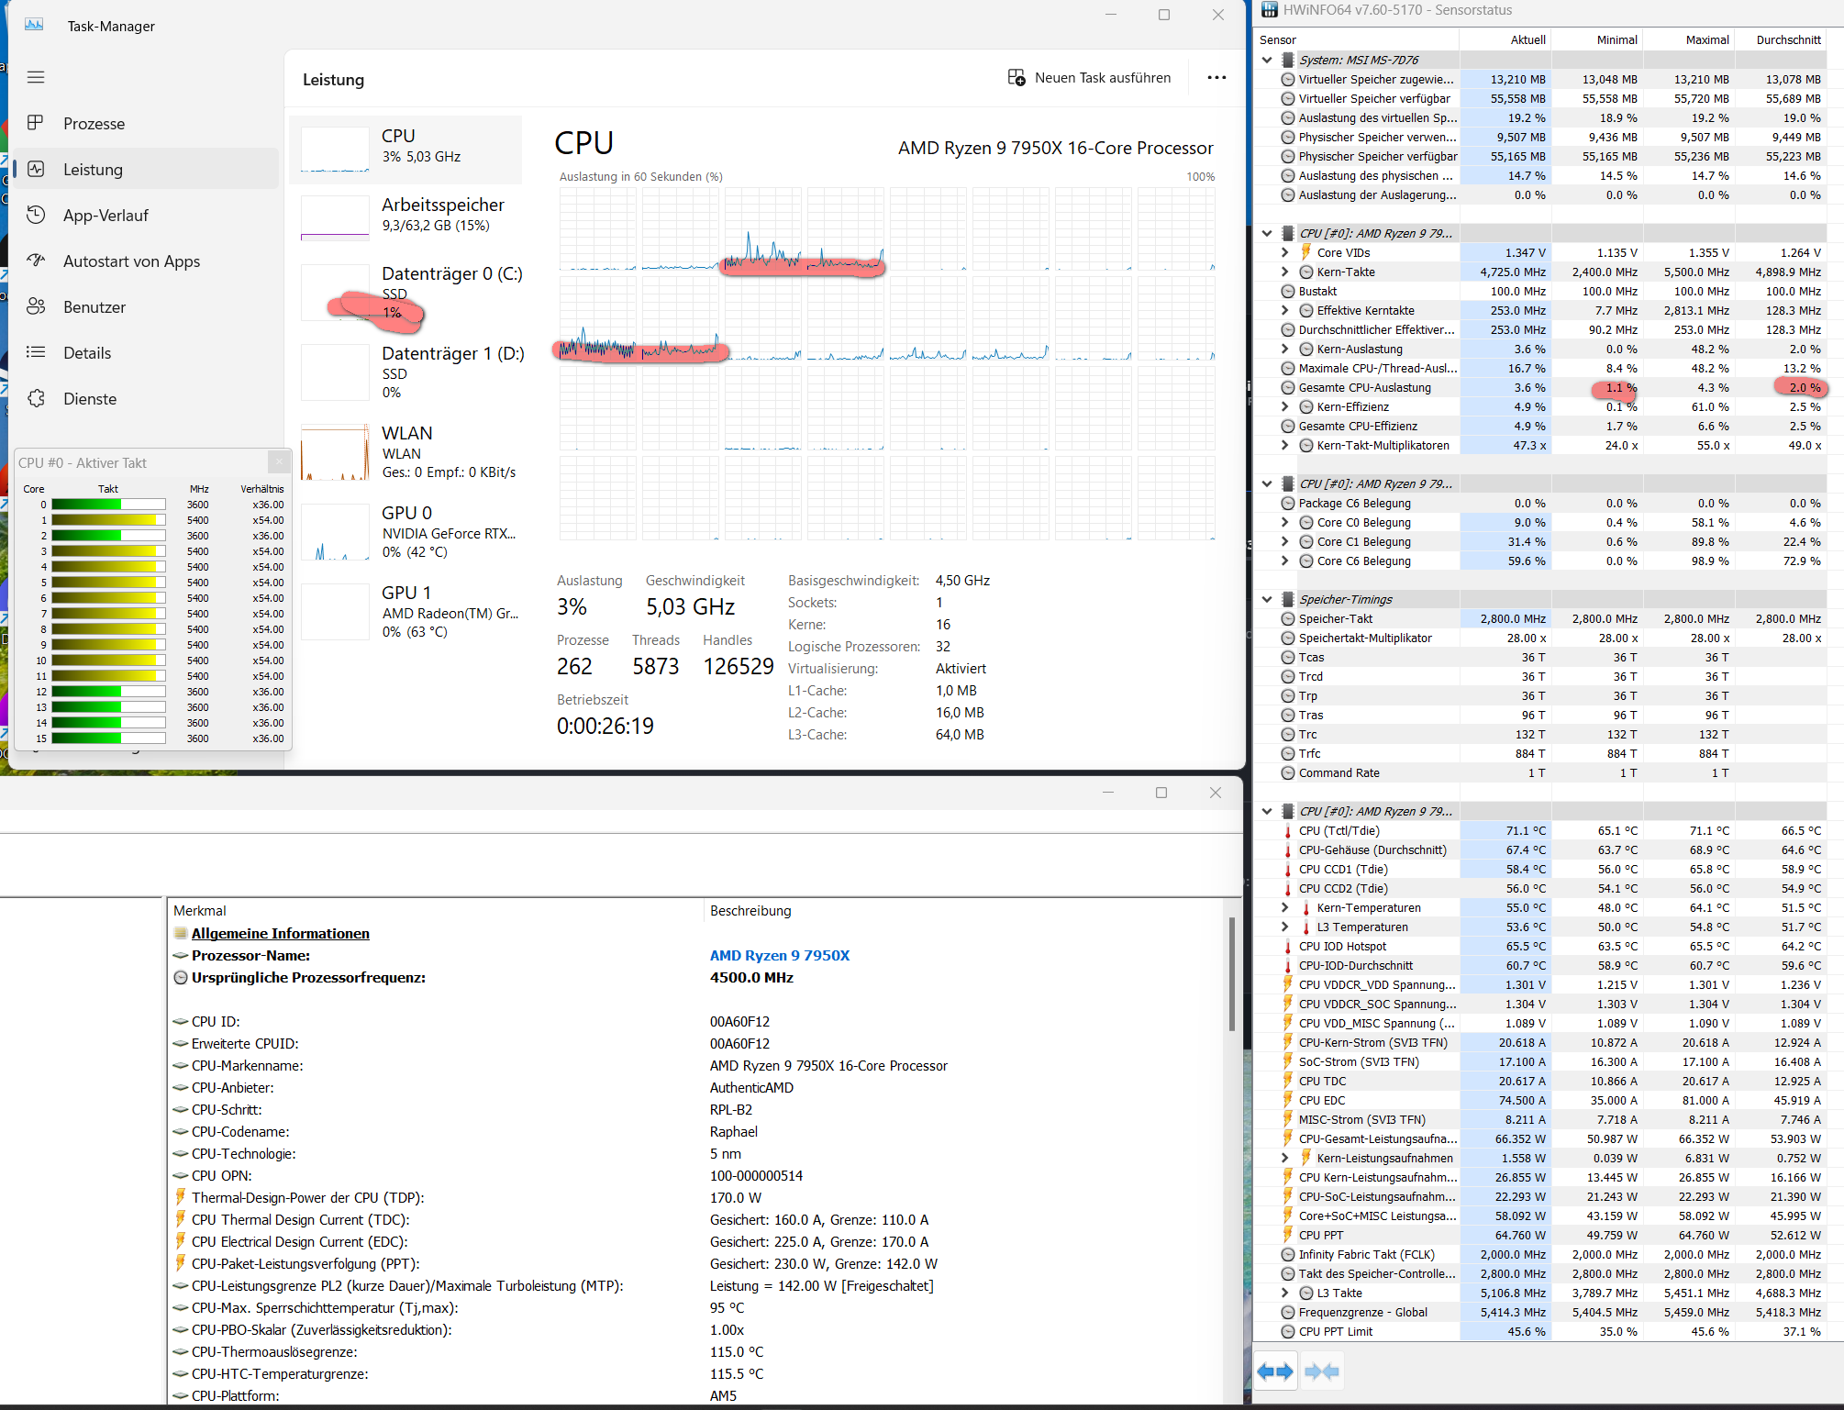Click the AMD Ryzen 9 7950X link
This screenshot has width=1844, height=1410.
779,955
